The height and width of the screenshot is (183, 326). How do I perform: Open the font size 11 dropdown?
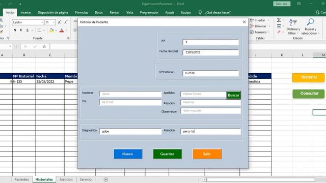[54, 22]
